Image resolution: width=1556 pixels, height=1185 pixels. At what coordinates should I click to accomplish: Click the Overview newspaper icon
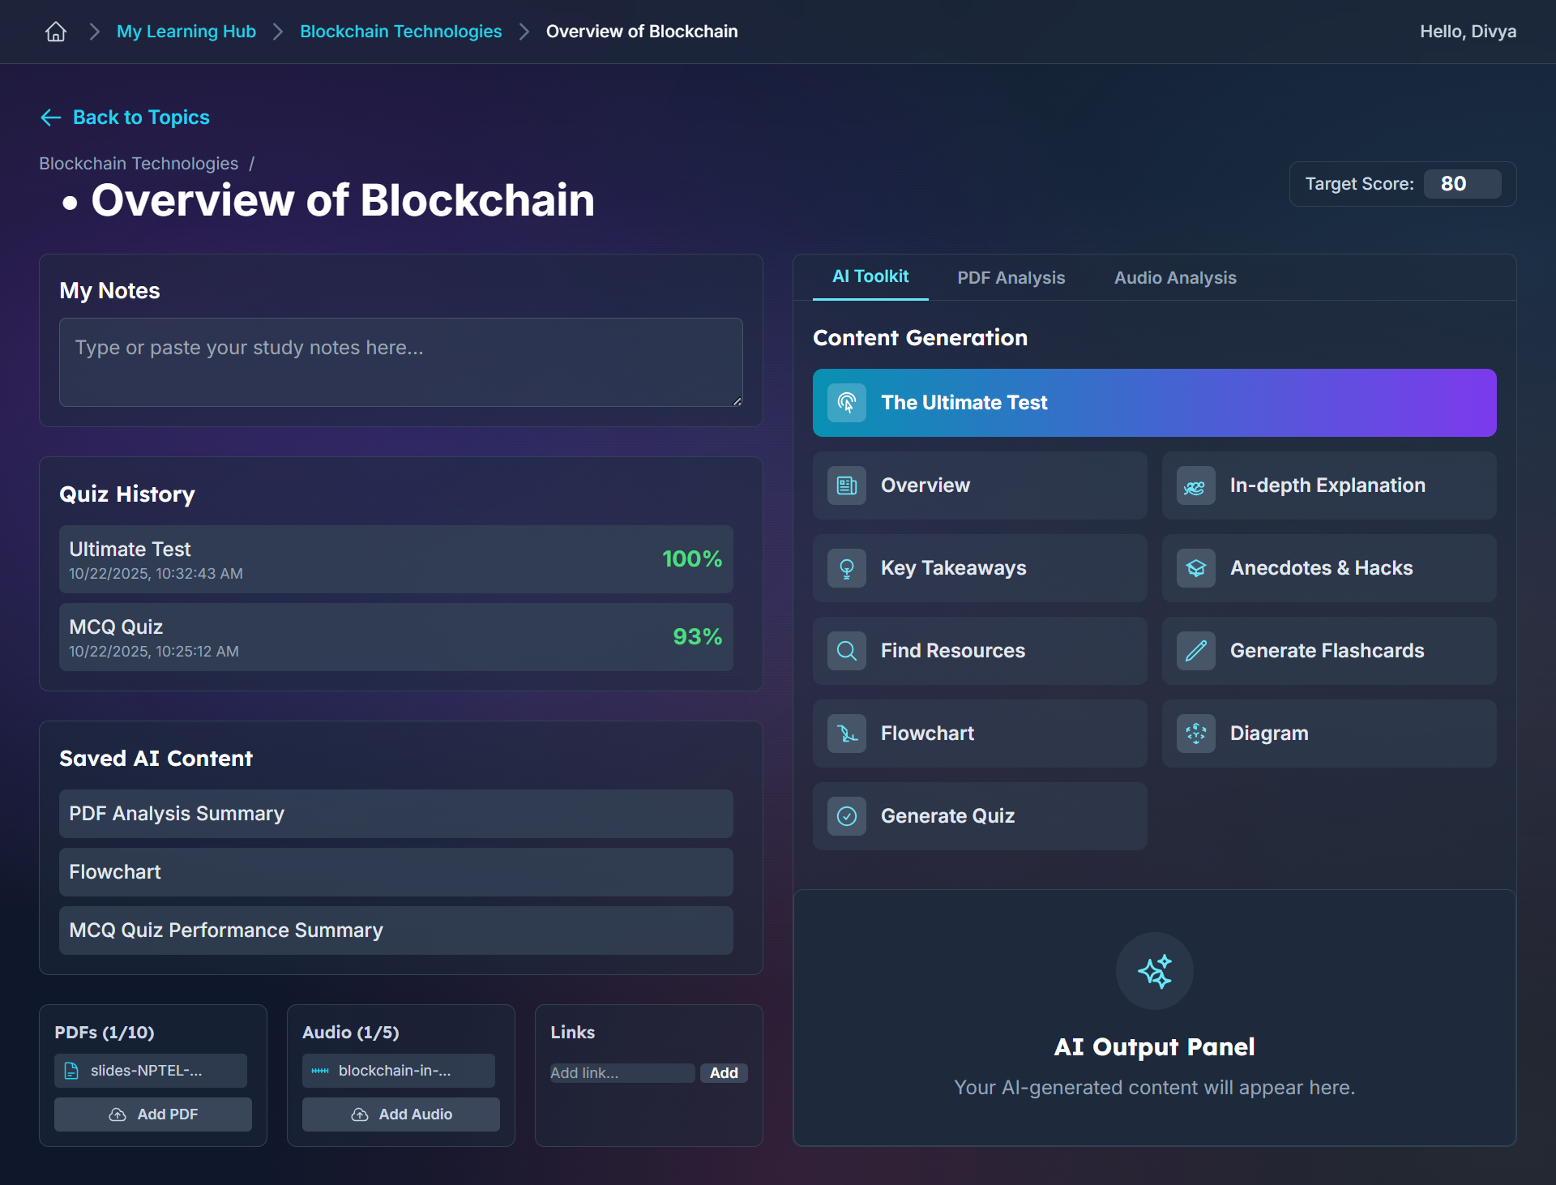coord(846,486)
